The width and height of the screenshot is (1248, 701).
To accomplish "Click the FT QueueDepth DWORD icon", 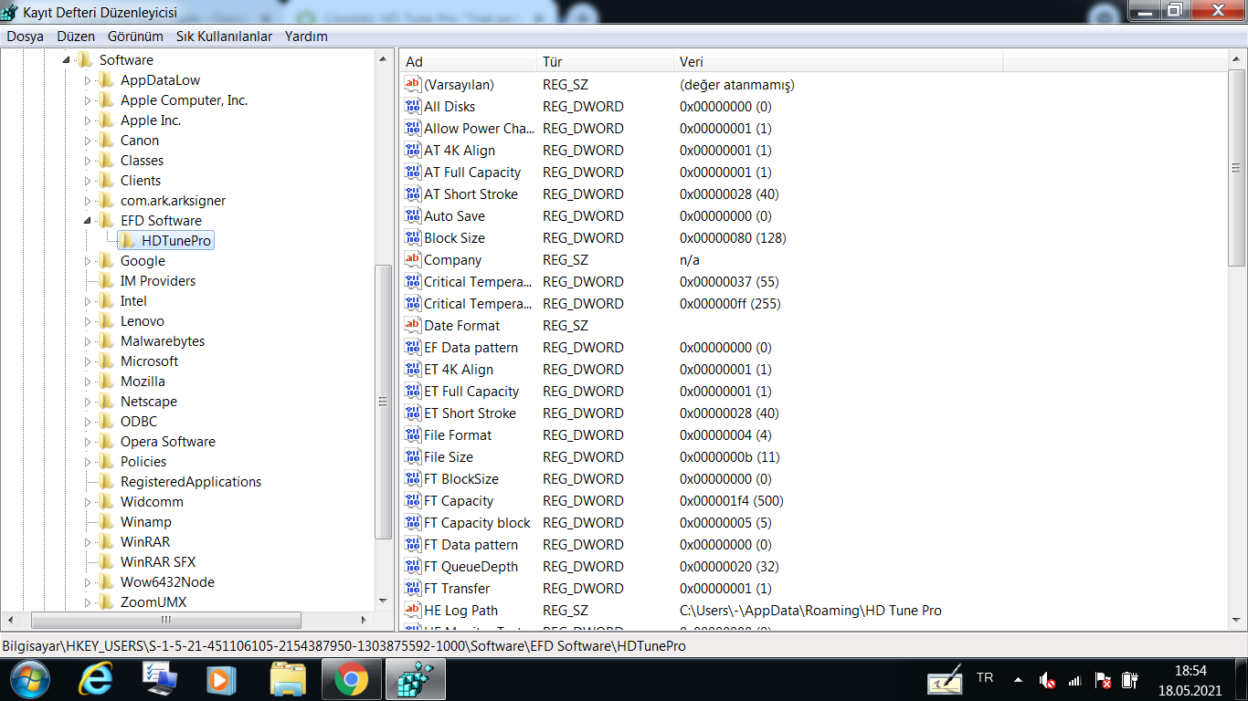I will [x=413, y=567].
